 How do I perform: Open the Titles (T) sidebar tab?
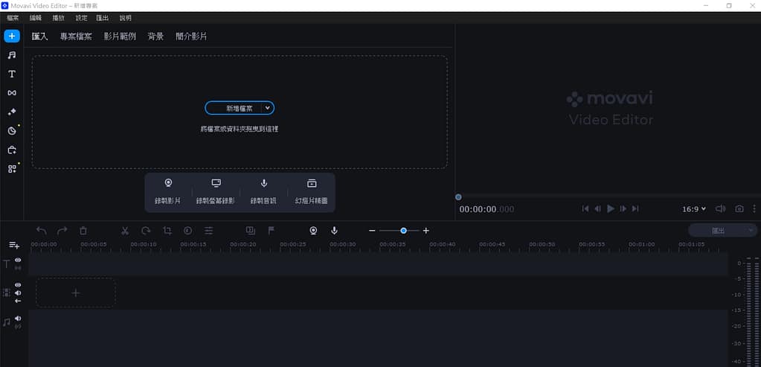[x=12, y=74]
